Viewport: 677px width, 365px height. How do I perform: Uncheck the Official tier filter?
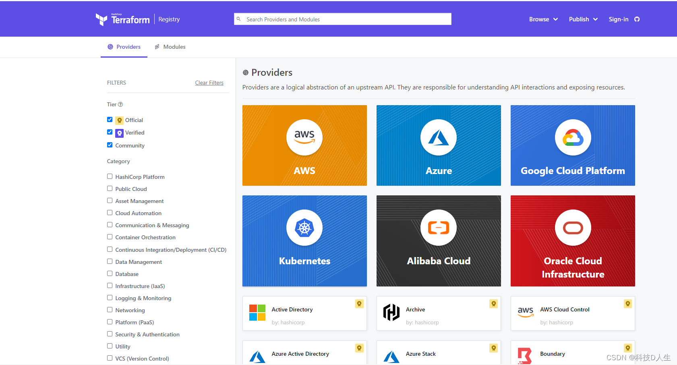(x=110, y=119)
